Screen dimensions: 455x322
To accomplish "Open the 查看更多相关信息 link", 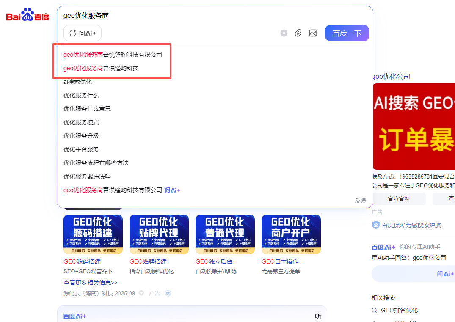I will [x=91, y=283].
